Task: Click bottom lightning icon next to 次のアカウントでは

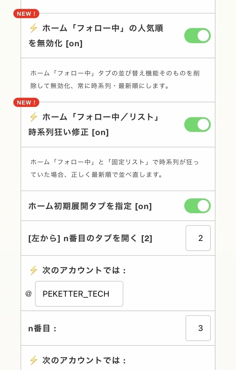Action: [33, 360]
